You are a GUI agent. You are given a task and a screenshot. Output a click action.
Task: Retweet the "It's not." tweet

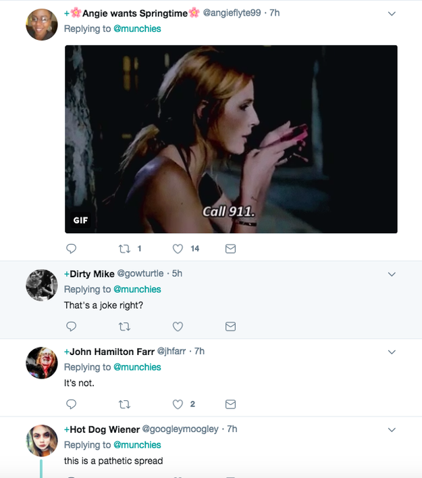click(124, 404)
